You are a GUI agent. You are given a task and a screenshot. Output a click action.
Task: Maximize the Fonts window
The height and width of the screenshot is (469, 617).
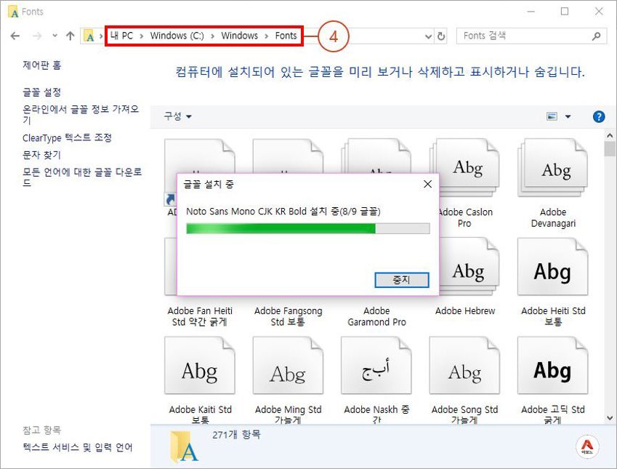(565, 12)
